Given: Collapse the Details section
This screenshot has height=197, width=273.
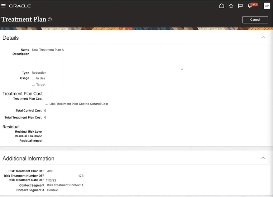Looking at the screenshot, I should click(263, 38).
